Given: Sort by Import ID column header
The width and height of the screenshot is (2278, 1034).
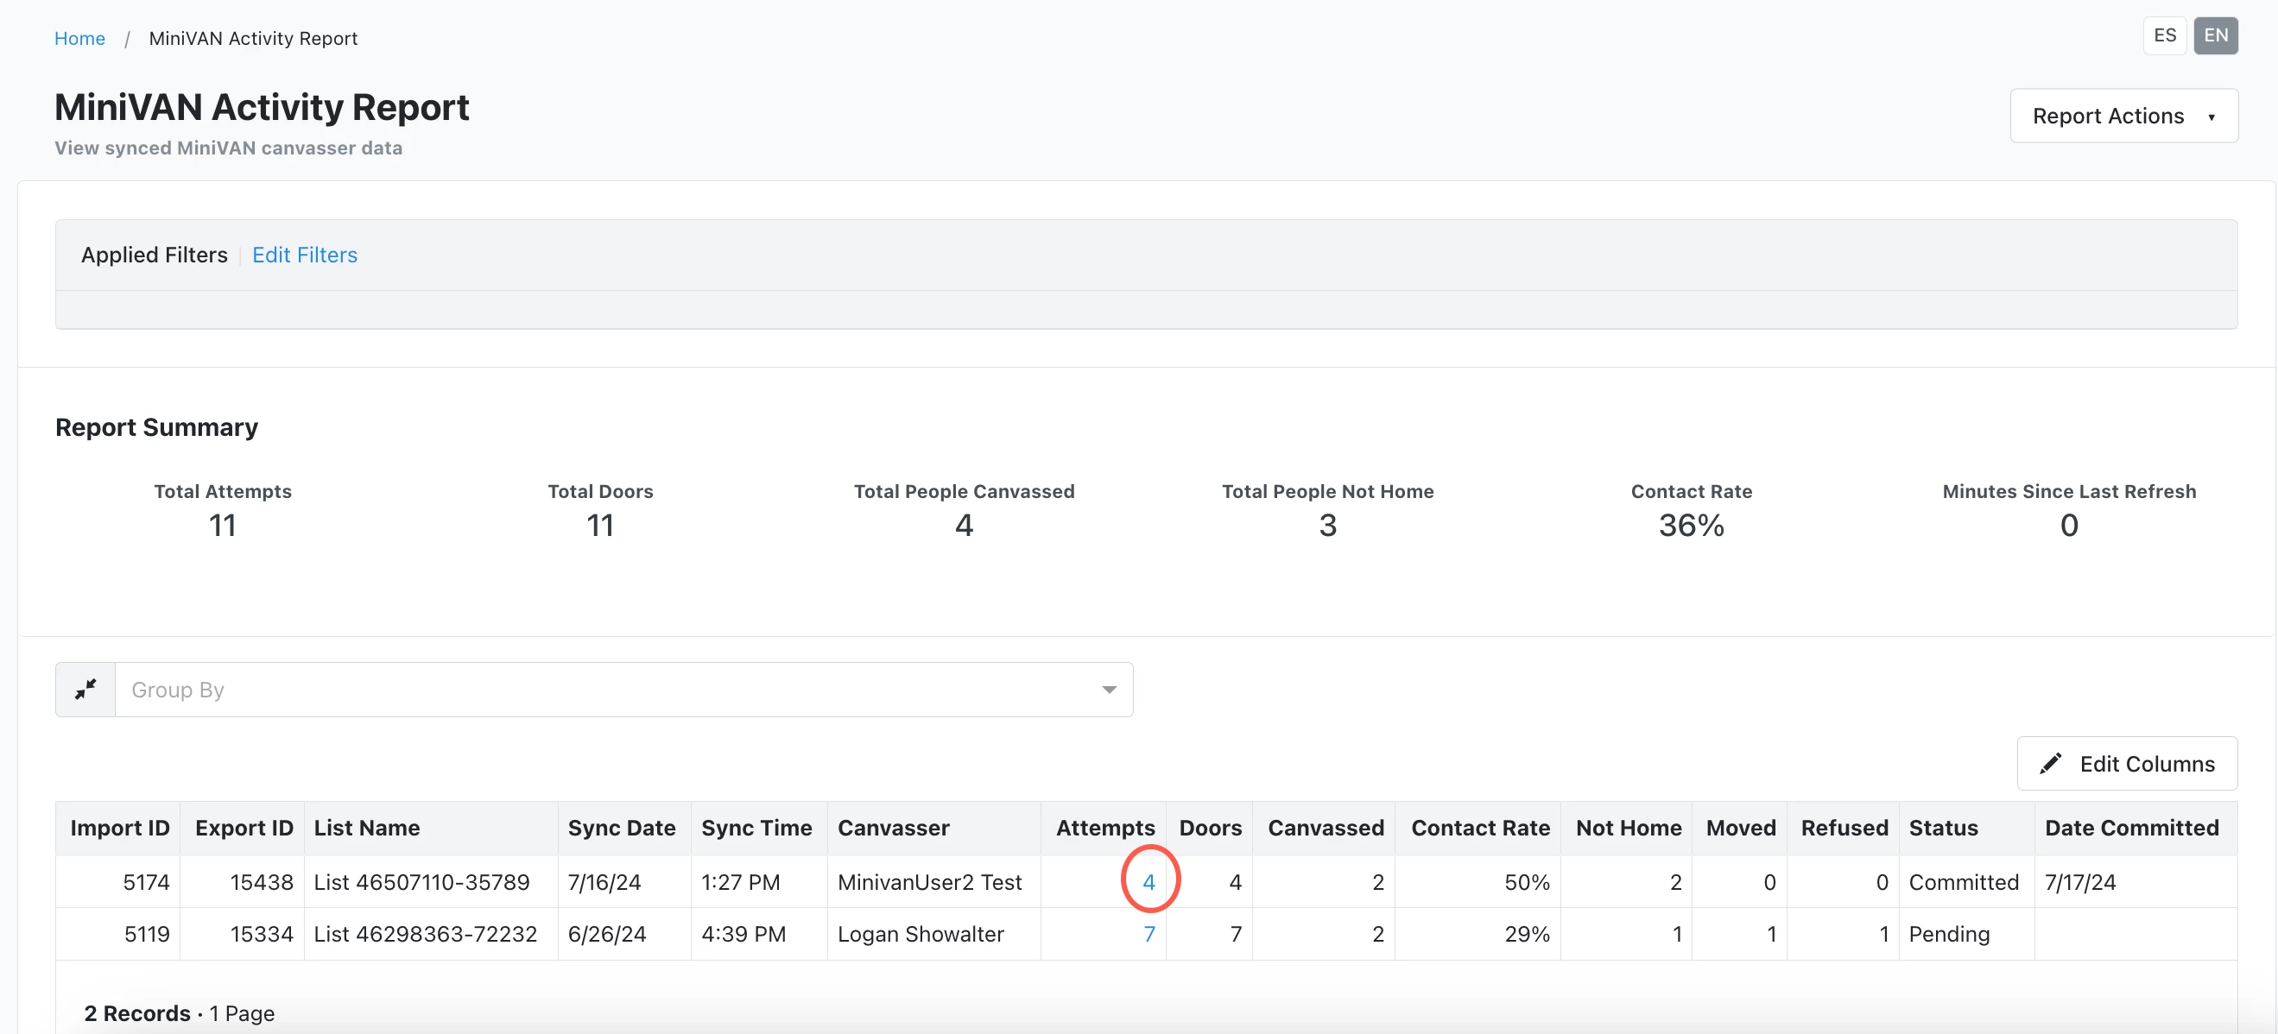Looking at the screenshot, I should [119, 828].
